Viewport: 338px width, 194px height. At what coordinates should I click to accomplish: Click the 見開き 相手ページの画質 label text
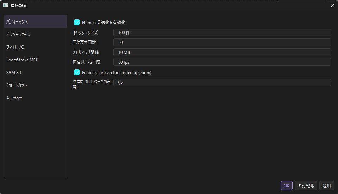[92, 84]
